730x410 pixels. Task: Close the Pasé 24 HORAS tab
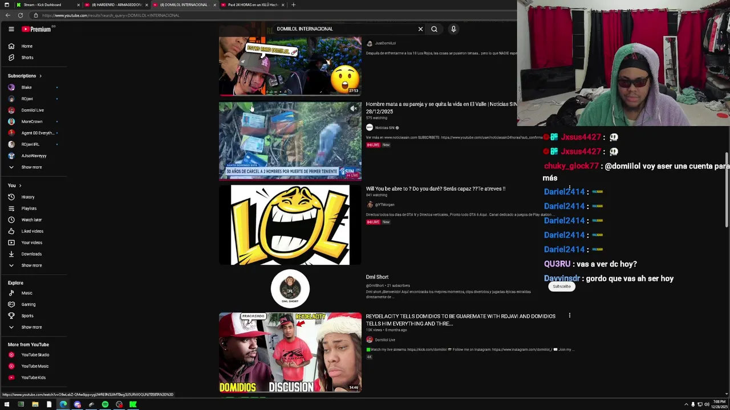tap(283, 5)
